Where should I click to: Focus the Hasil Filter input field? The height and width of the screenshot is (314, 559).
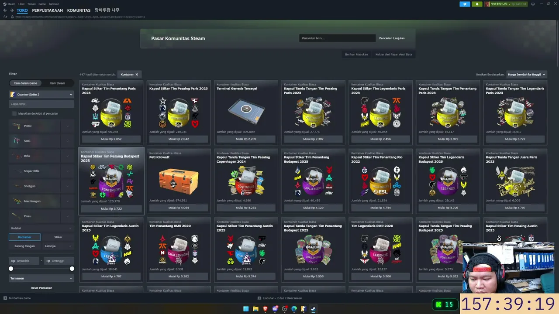click(x=41, y=104)
